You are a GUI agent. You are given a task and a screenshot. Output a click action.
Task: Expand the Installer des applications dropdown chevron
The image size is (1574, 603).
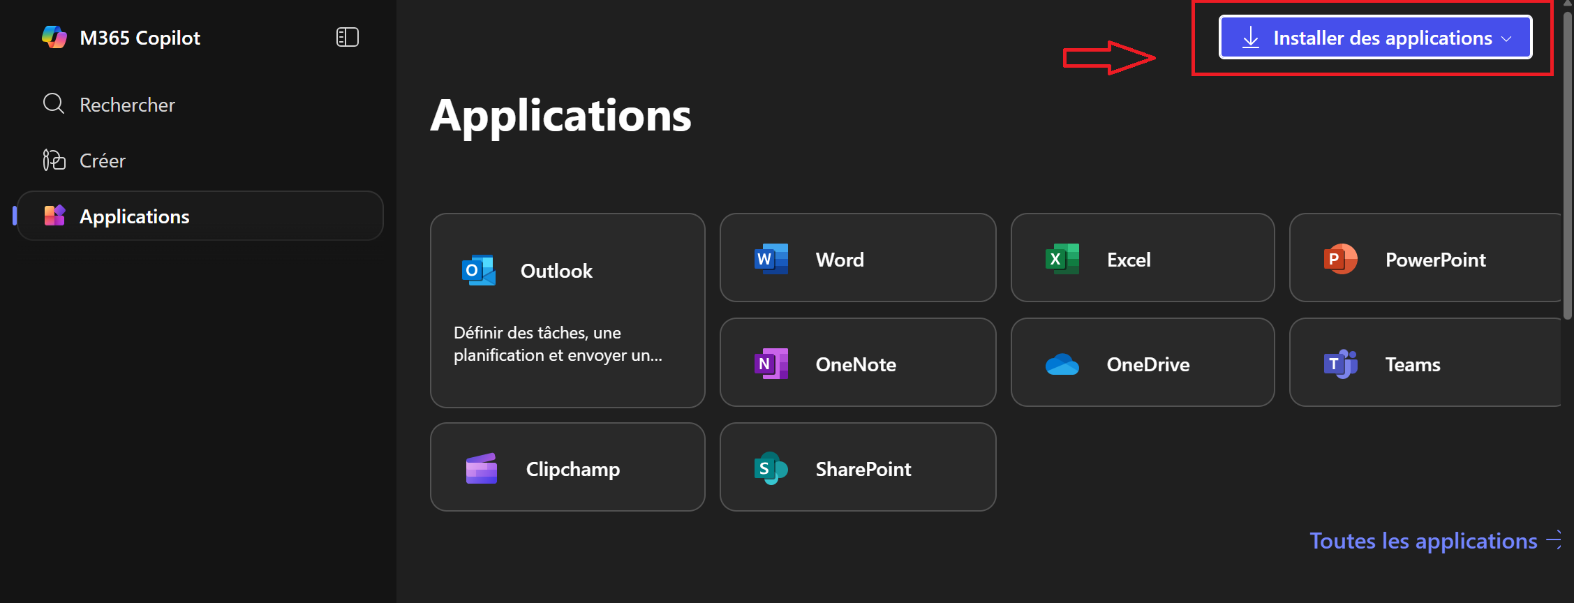pos(1506,38)
